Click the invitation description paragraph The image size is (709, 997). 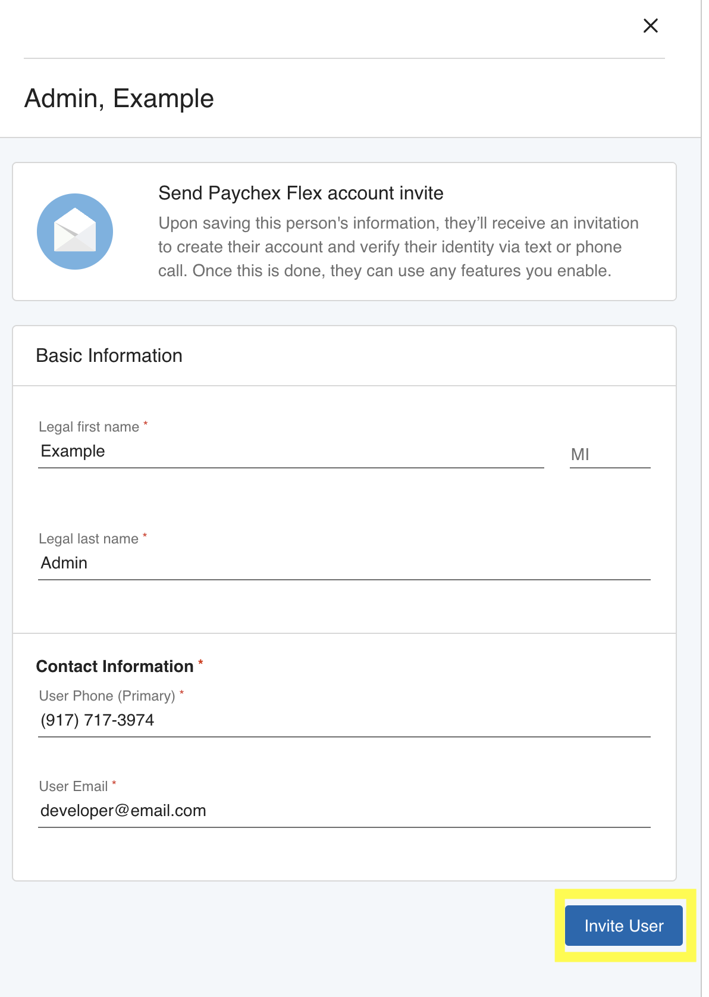point(398,247)
